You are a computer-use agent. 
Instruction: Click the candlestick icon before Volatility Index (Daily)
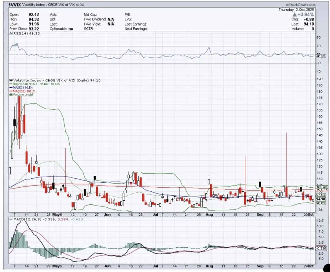11,80
